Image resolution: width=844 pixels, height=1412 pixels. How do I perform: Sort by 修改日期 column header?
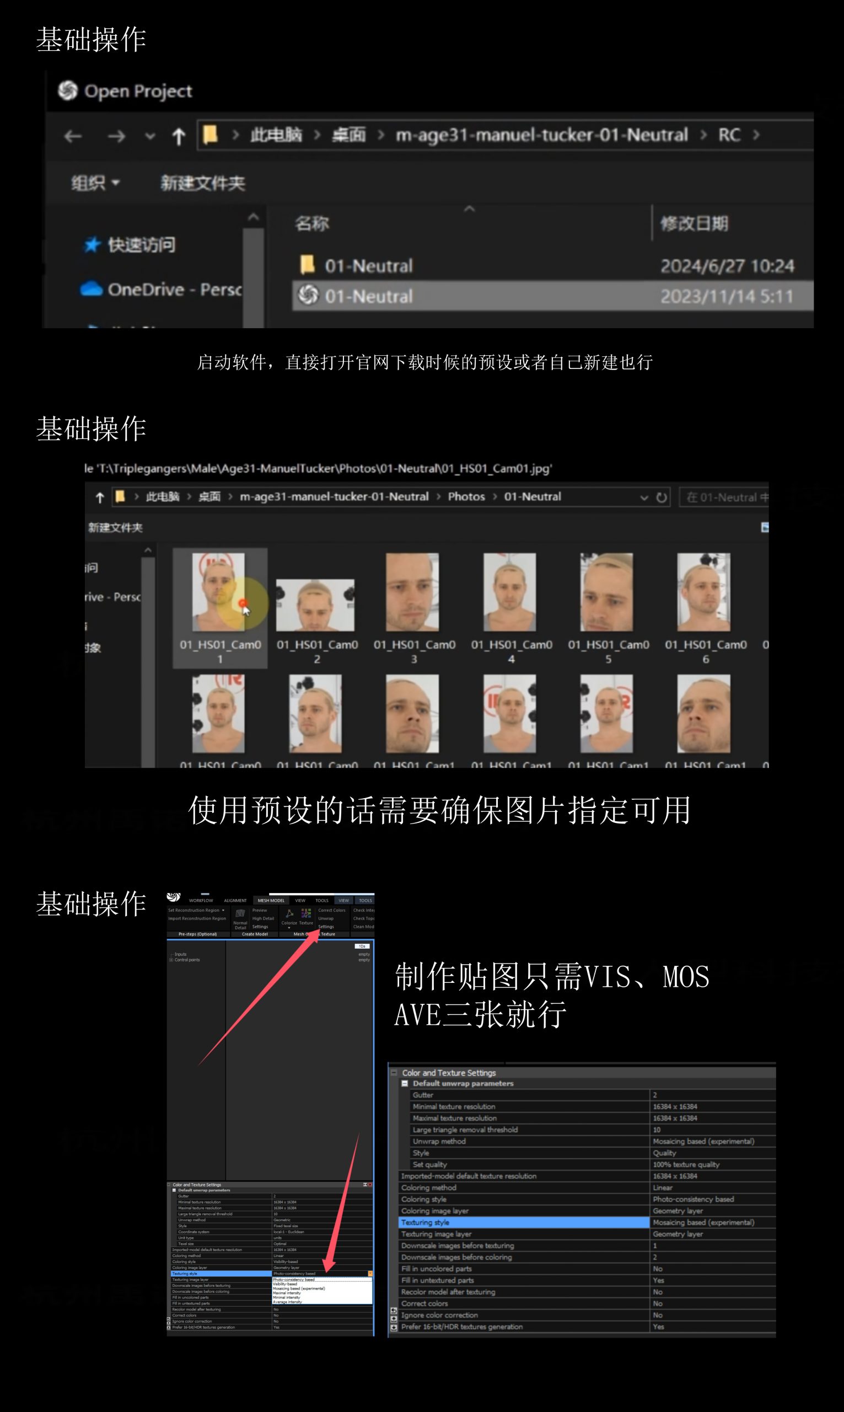click(694, 223)
